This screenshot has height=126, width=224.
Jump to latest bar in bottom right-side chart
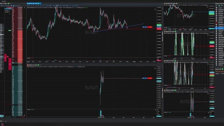[208, 93]
